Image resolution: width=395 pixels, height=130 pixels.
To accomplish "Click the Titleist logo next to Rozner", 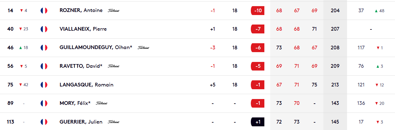I will click(113, 11).
